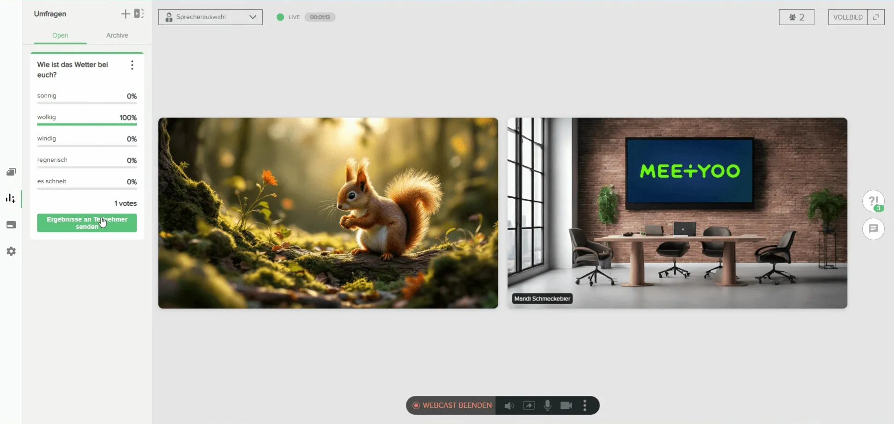Open the poll's three-dot options menu

(132, 65)
